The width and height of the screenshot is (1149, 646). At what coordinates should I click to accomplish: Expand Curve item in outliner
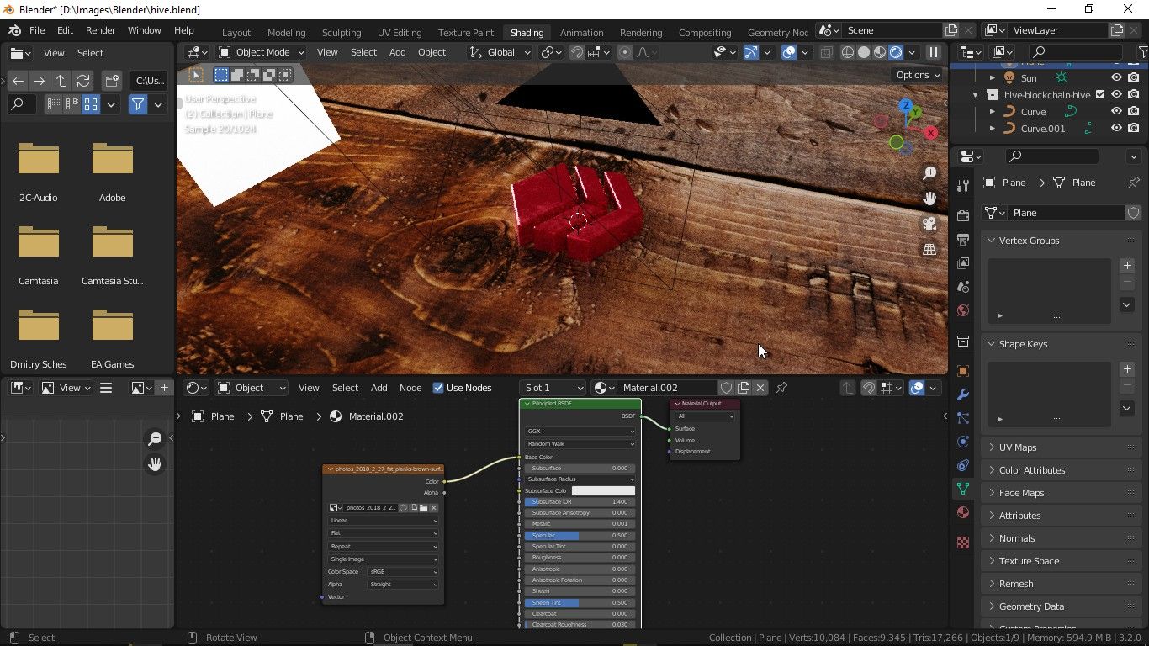(993, 111)
